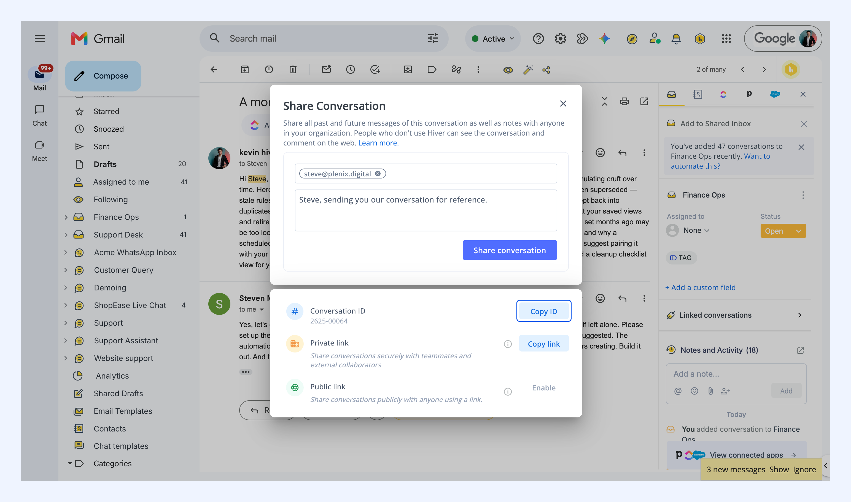Viewport: 851px width, 502px height.
Task: Switch to the Chat section
Action: point(40,115)
